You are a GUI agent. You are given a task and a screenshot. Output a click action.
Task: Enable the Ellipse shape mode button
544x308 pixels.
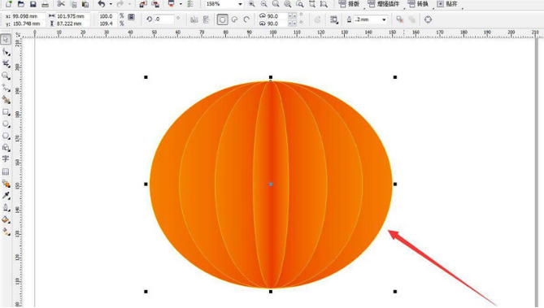pyautogui.click(x=222, y=20)
